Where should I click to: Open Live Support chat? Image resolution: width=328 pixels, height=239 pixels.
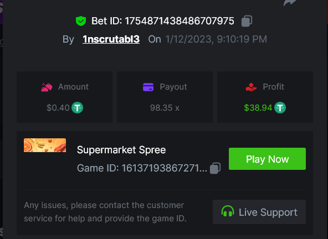click(259, 212)
